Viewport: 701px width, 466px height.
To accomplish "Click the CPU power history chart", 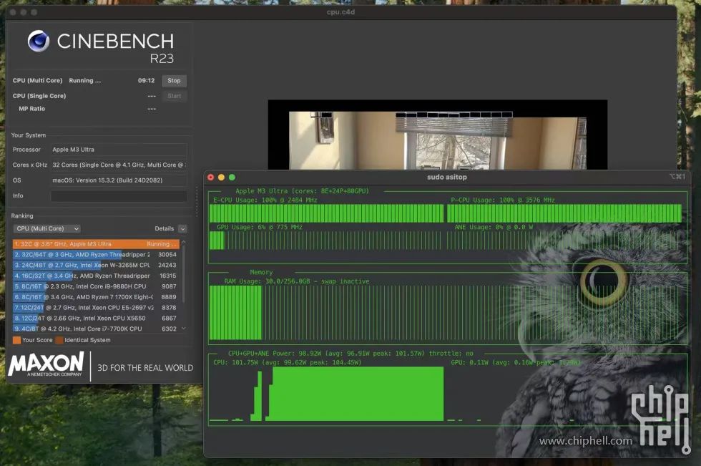I will (x=327, y=394).
